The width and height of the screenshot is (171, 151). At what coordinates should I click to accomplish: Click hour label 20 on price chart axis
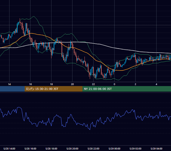coord(72,84)
